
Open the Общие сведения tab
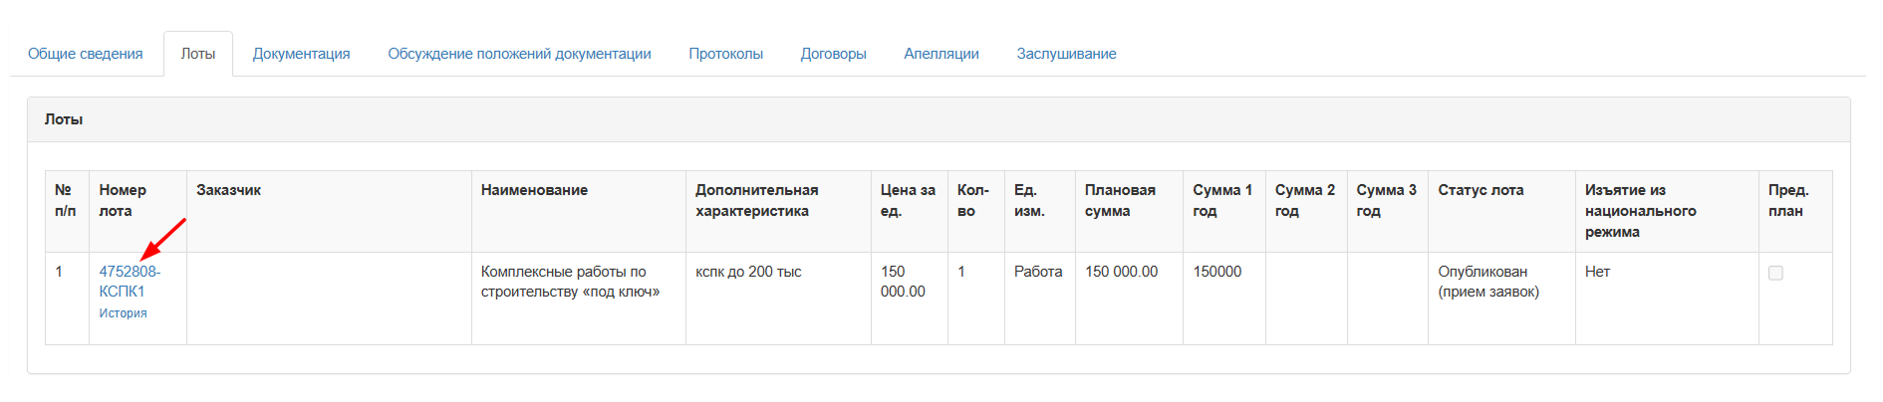tap(85, 54)
